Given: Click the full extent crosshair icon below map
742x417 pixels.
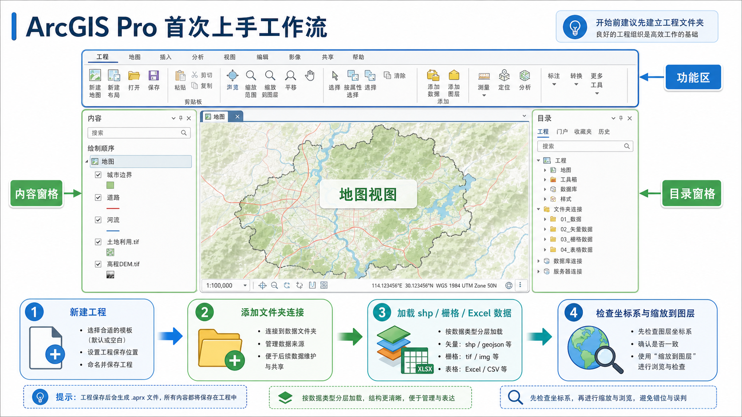Looking at the screenshot, I should 262,285.
